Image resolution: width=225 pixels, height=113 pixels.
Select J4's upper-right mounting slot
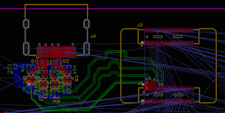(x=87, y=24)
